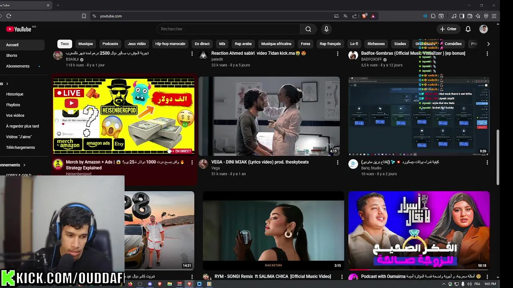Open the Podcast with Oumaima thumbnail
This screenshot has width=513, height=288.
(x=419, y=230)
